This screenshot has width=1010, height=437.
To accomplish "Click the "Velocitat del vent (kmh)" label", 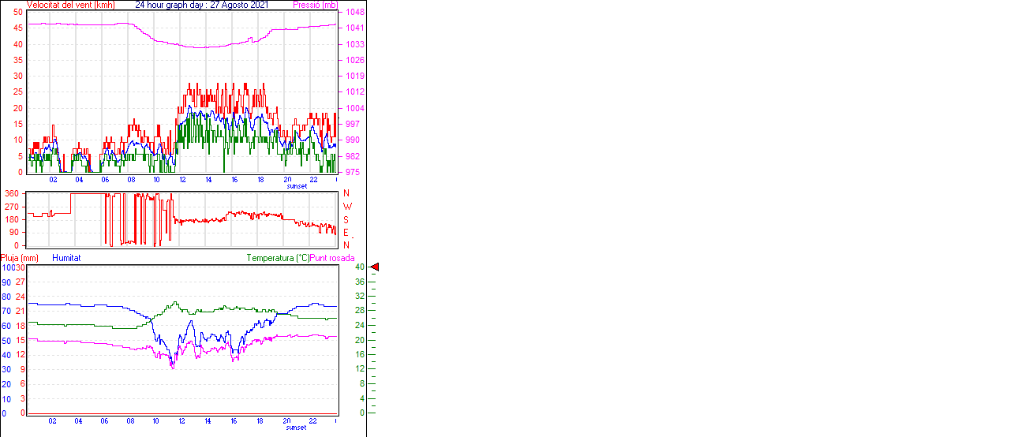I will 71,6.
